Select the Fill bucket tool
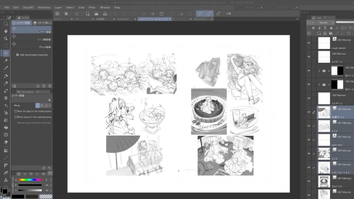Viewport: 354px width, 199px height. click(6, 127)
